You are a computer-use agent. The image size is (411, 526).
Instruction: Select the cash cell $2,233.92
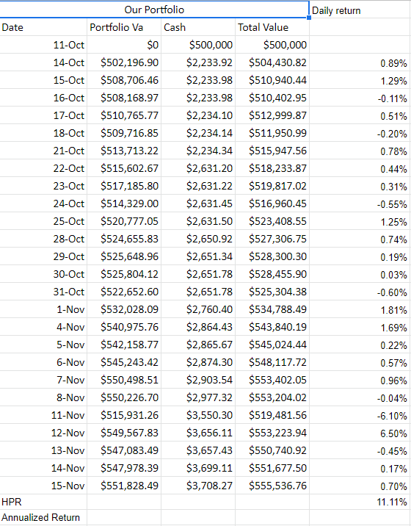point(198,62)
